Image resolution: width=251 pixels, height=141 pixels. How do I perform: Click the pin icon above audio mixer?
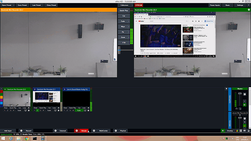tap(226, 89)
